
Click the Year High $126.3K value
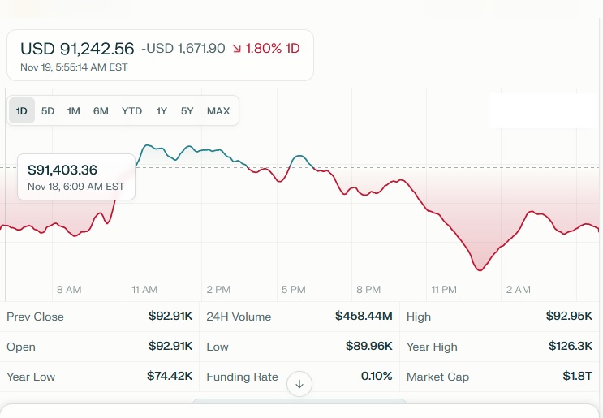(x=571, y=347)
